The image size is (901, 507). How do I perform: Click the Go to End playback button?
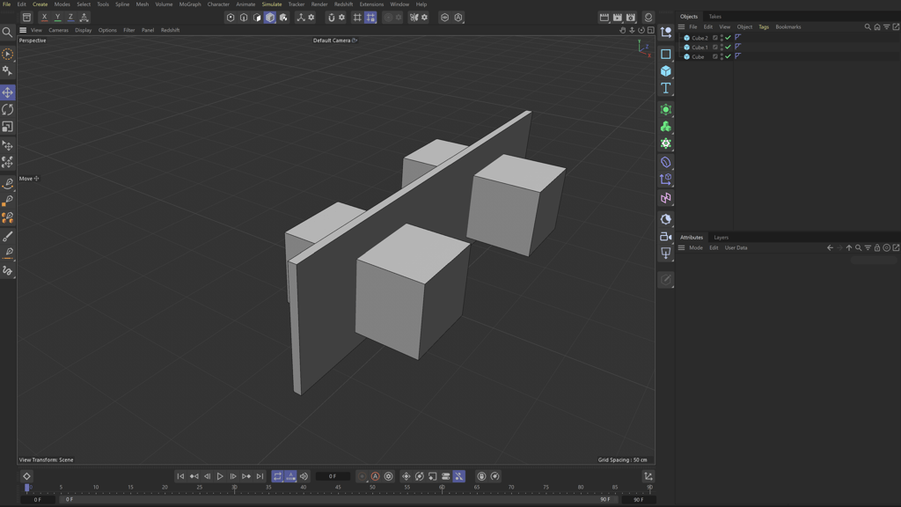pos(260,476)
